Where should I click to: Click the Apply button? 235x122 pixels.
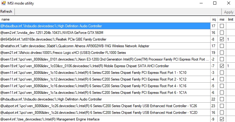pos(229,12)
